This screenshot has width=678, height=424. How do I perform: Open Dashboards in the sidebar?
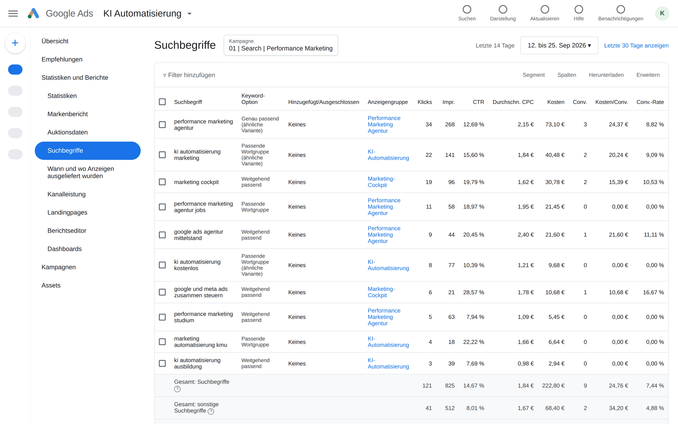point(64,249)
